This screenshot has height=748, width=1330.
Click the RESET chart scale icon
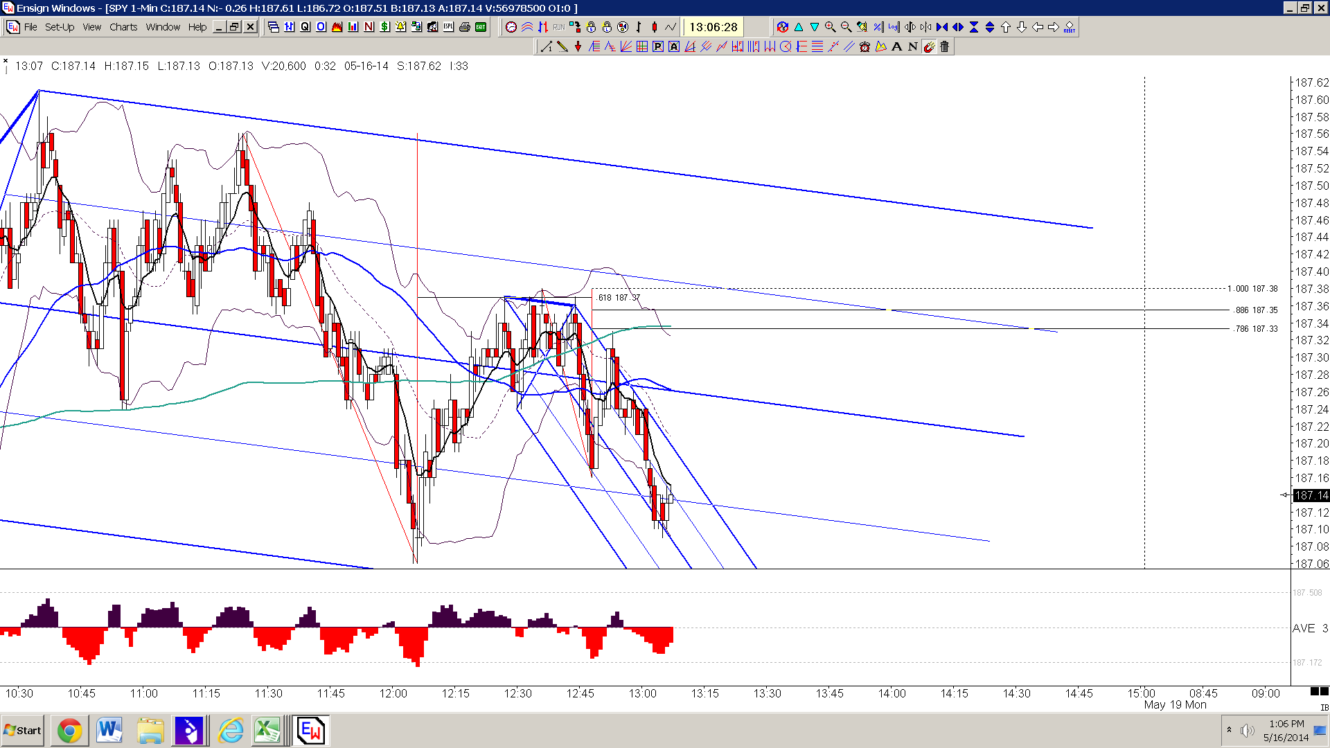tap(1070, 27)
